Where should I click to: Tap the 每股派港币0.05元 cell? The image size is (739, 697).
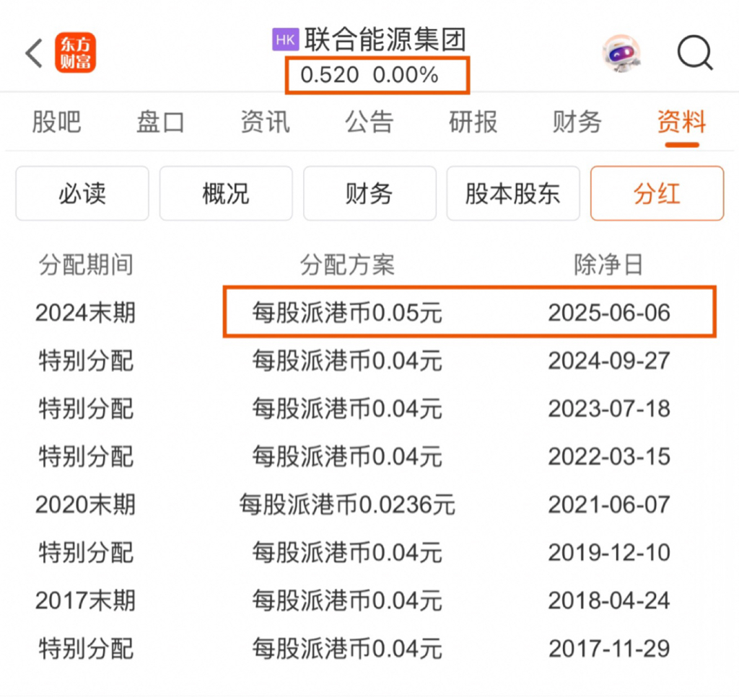pyautogui.click(x=347, y=313)
